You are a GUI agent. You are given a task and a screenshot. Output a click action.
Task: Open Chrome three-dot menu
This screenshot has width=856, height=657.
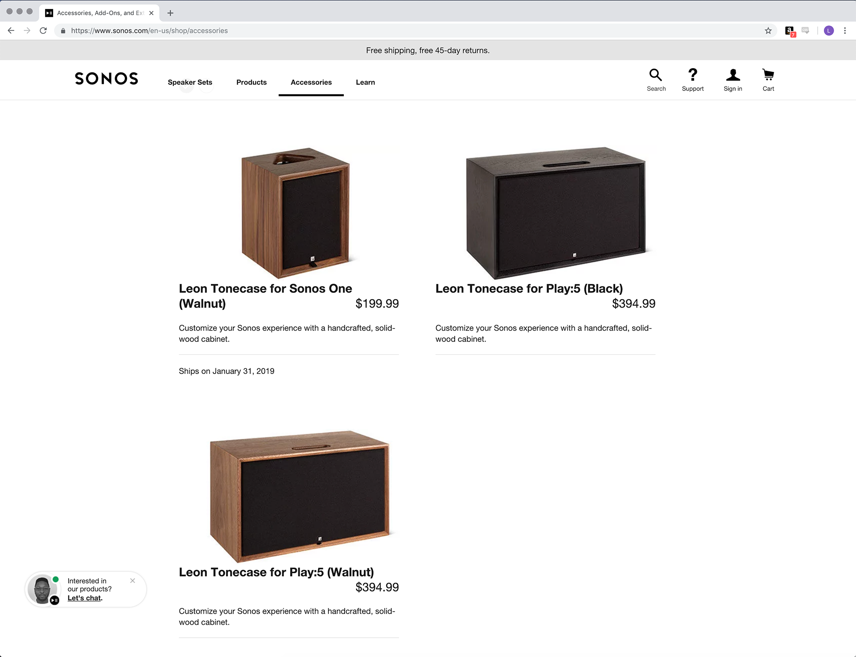(x=845, y=31)
